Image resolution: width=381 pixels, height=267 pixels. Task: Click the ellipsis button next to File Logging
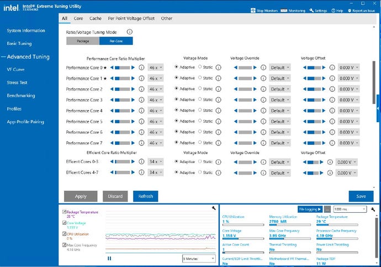[x=327, y=209]
